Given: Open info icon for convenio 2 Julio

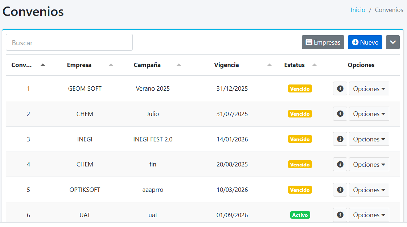Looking at the screenshot, I should tap(340, 114).
